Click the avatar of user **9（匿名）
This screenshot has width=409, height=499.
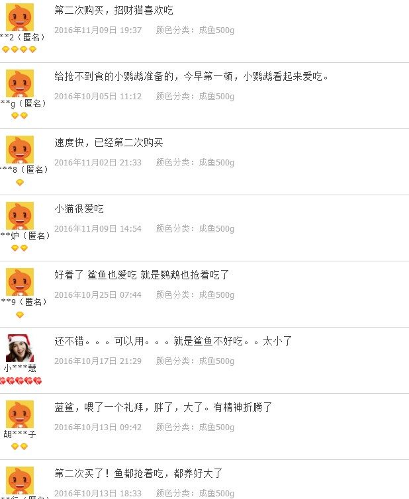(20, 282)
